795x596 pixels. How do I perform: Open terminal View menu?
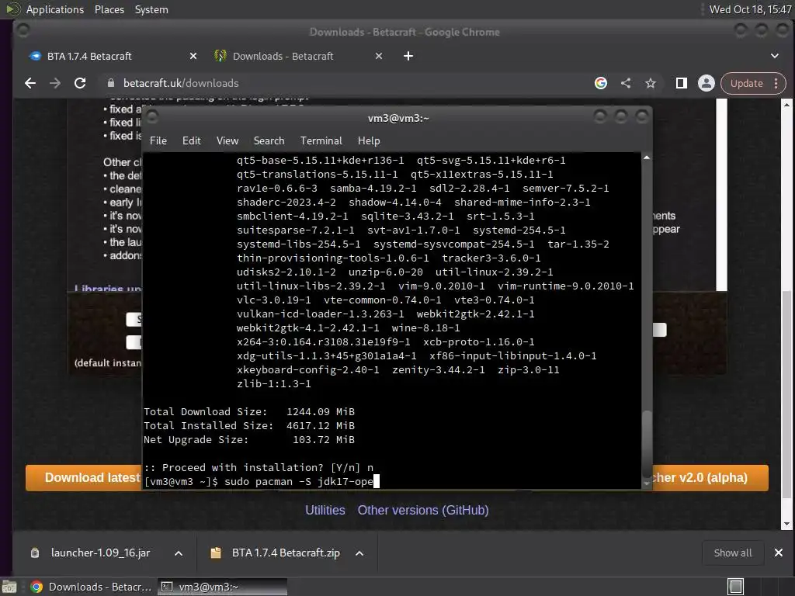point(227,141)
